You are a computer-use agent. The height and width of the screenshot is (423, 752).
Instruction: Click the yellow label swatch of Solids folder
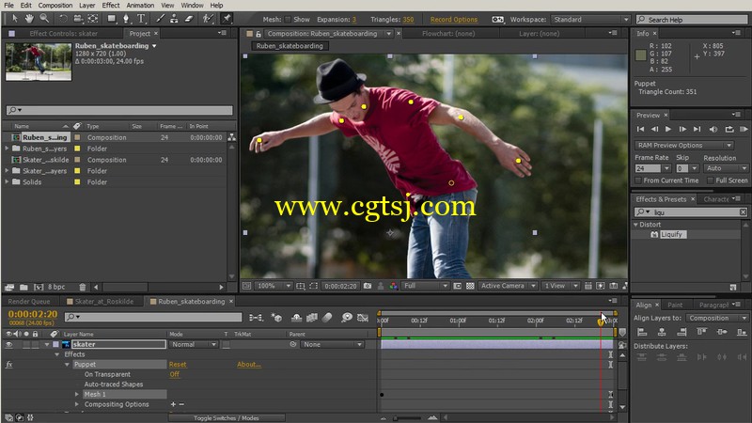(77, 182)
